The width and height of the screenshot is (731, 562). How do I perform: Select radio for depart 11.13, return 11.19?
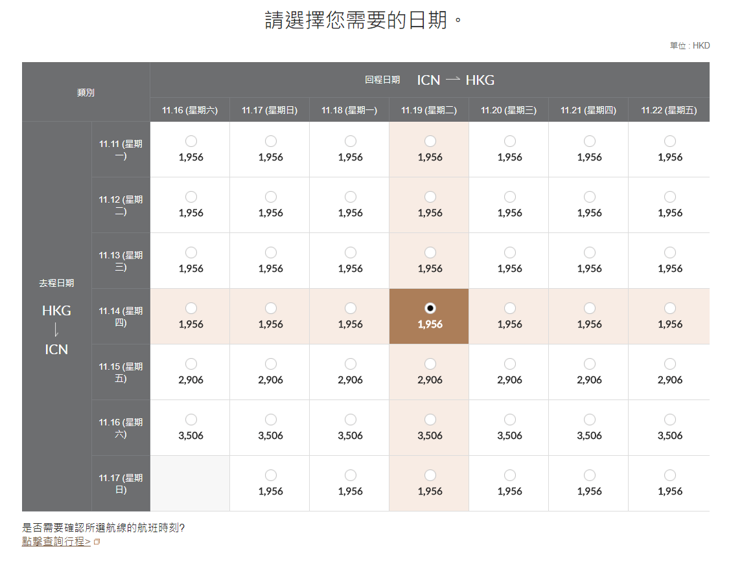430,253
